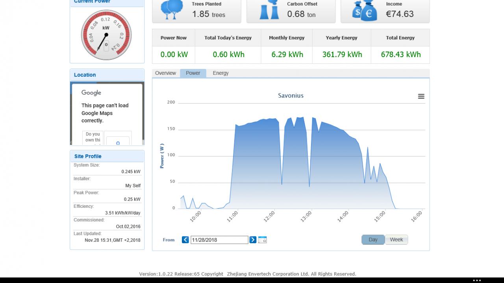
Task: Click the Power (W) axis label
Action: 162,156
